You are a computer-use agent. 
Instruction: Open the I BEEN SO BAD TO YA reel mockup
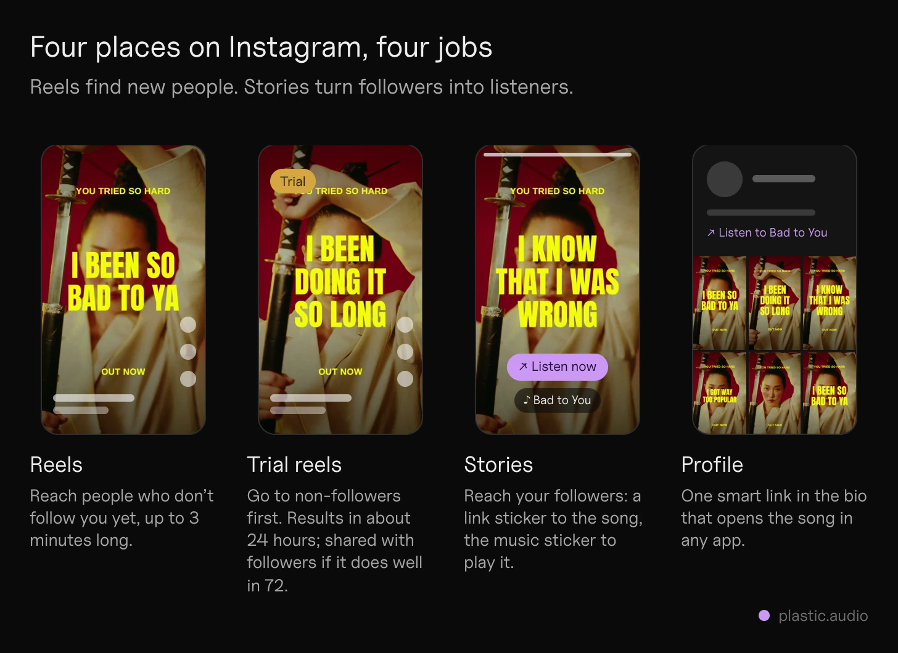click(123, 290)
